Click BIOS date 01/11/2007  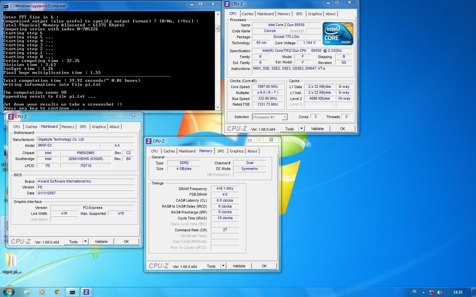[86, 193]
